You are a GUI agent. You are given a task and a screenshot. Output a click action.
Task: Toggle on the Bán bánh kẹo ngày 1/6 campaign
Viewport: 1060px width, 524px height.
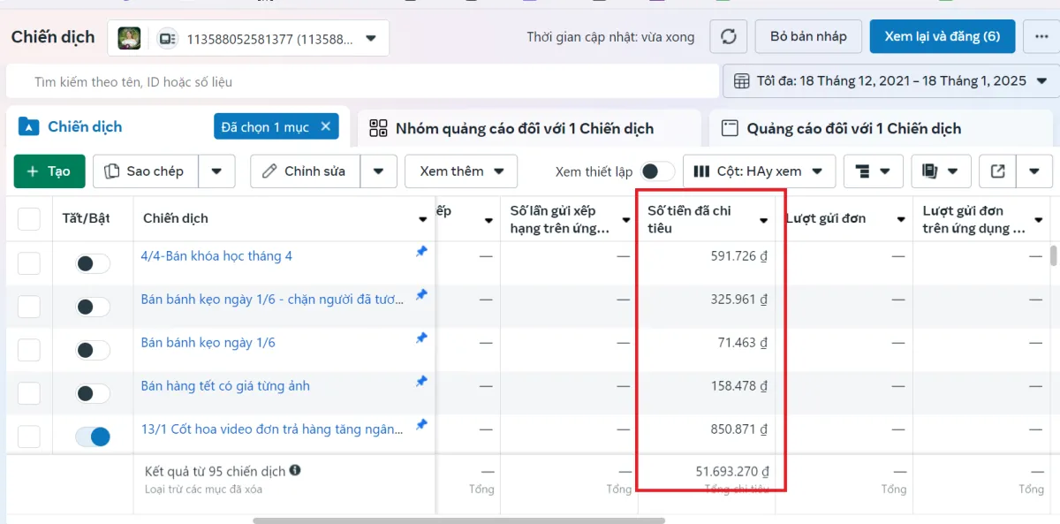[x=93, y=350]
